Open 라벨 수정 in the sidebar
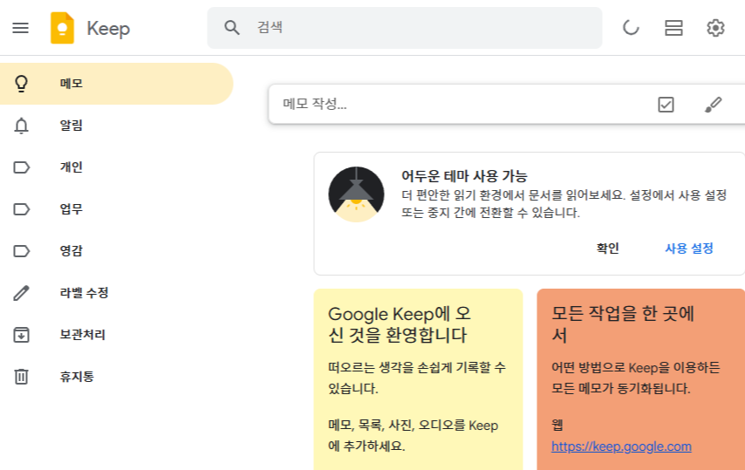Viewport: 745px width, 470px height. 116,293
